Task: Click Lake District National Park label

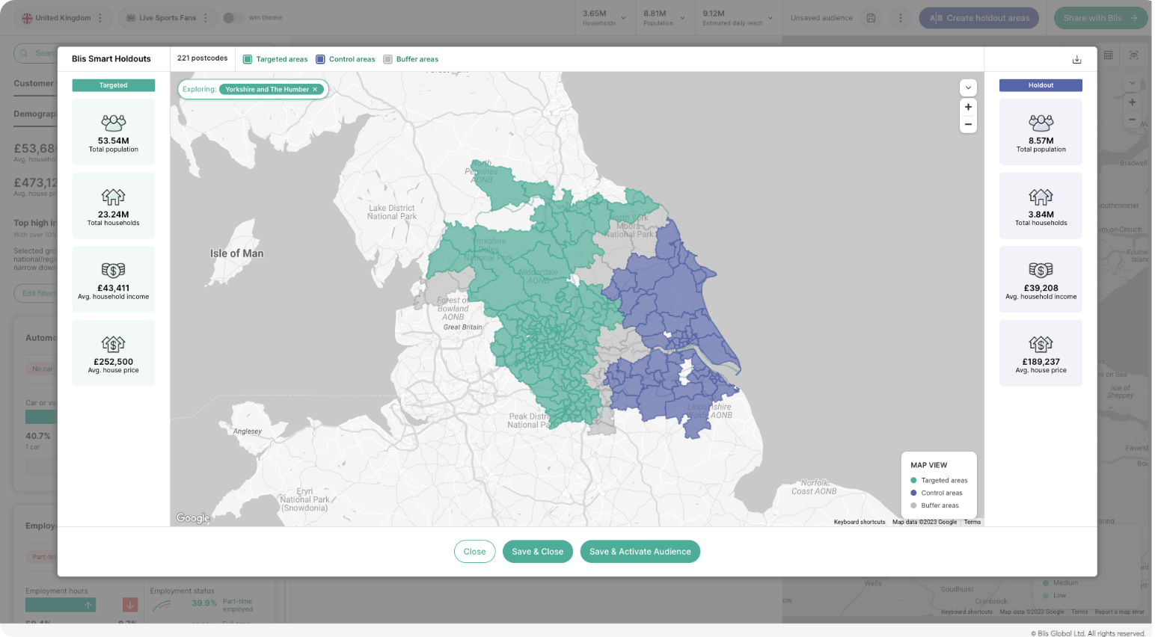Action: (x=392, y=212)
